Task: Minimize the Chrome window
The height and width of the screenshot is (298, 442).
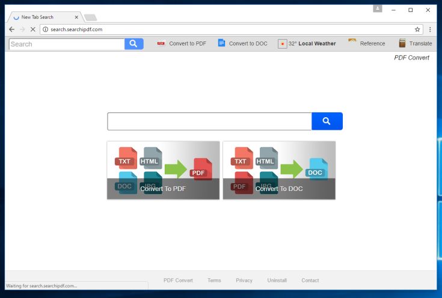Action: pyautogui.click(x=393, y=10)
